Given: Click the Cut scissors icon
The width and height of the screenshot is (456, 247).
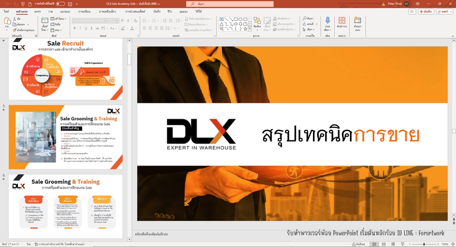Looking at the screenshot, I should tap(15, 19).
